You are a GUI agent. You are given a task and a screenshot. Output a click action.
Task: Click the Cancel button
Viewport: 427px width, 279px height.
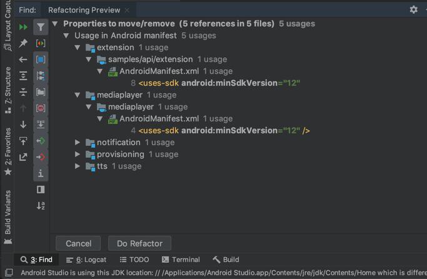pos(78,243)
